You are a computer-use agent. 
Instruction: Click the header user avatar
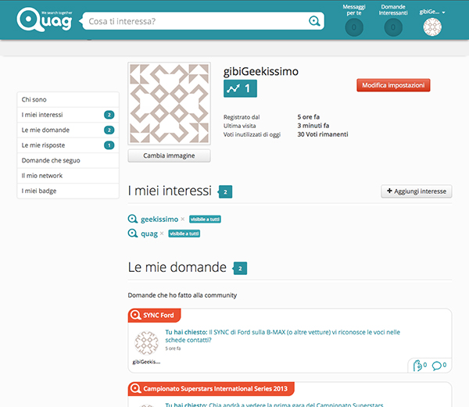[x=432, y=27]
